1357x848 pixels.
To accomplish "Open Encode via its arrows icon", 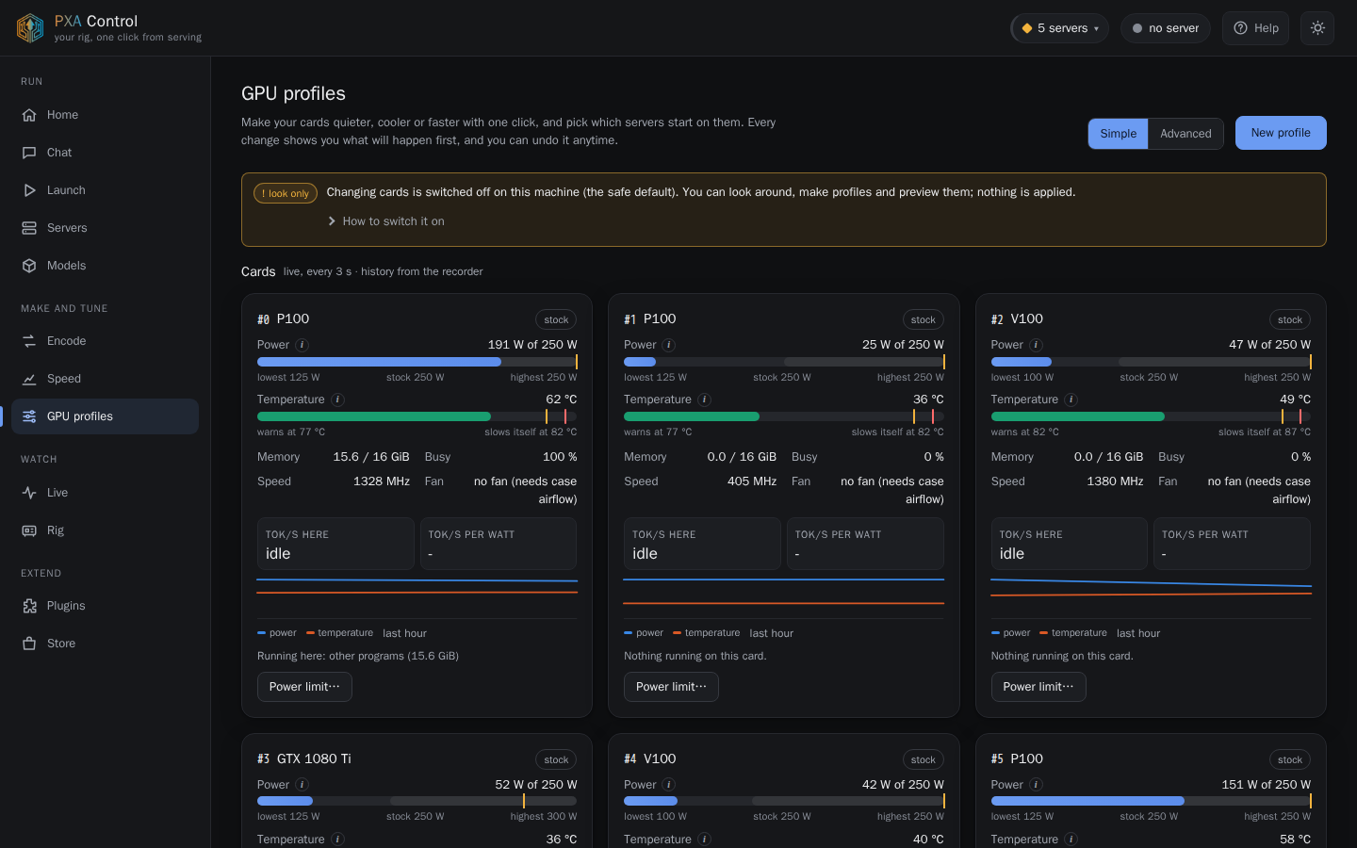I will point(29,341).
